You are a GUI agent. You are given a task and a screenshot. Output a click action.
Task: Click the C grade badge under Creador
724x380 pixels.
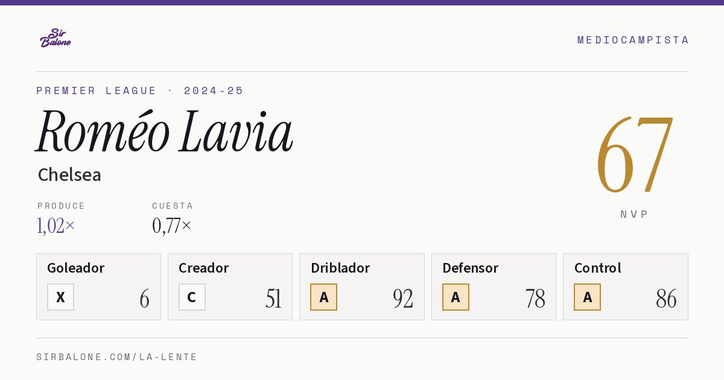pos(192,297)
